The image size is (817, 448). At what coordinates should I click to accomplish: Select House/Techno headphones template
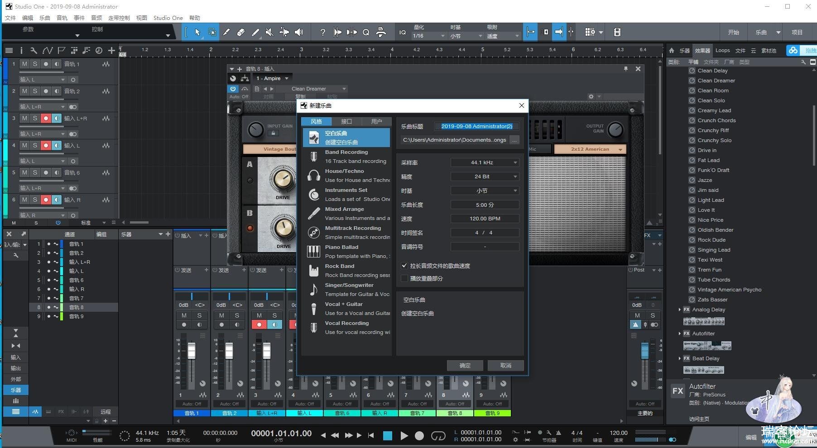(x=313, y=176)
